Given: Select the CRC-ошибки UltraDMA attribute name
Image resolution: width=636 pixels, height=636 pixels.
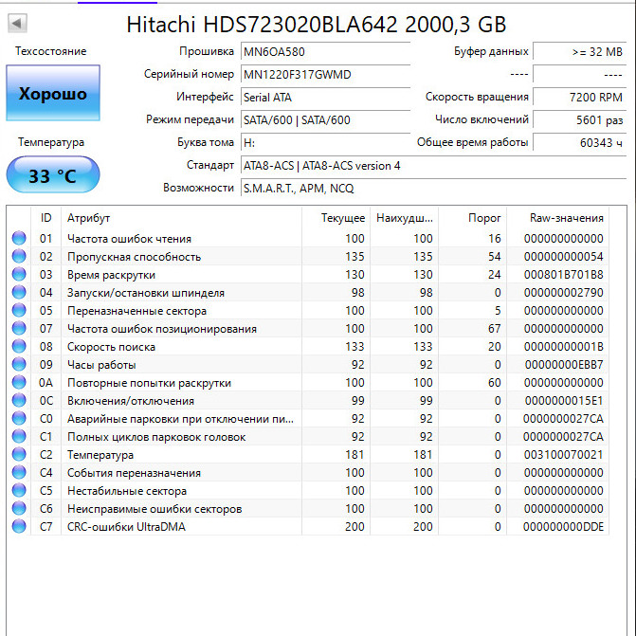Looking at the screenshot, I should 126,527.
